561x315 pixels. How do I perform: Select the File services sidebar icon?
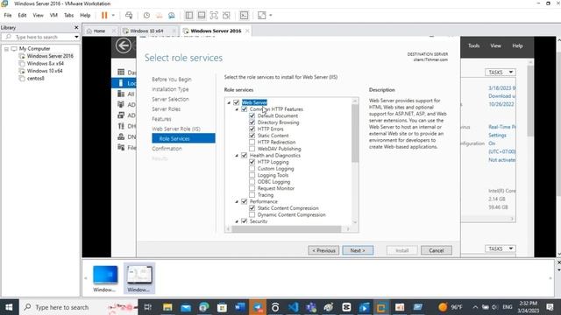point(121,147)
